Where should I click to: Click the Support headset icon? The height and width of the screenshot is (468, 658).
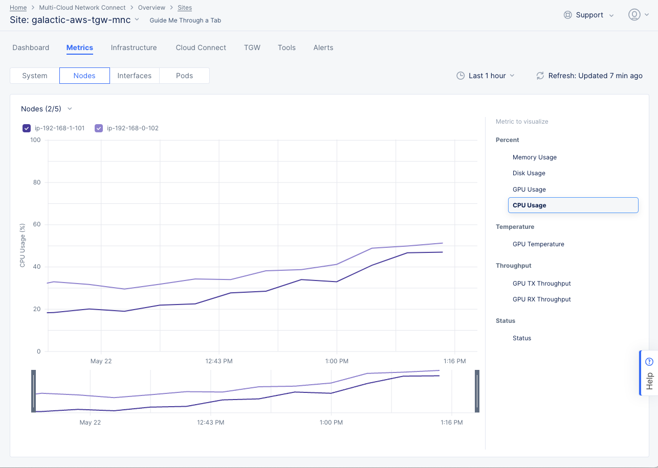point(568,15)
